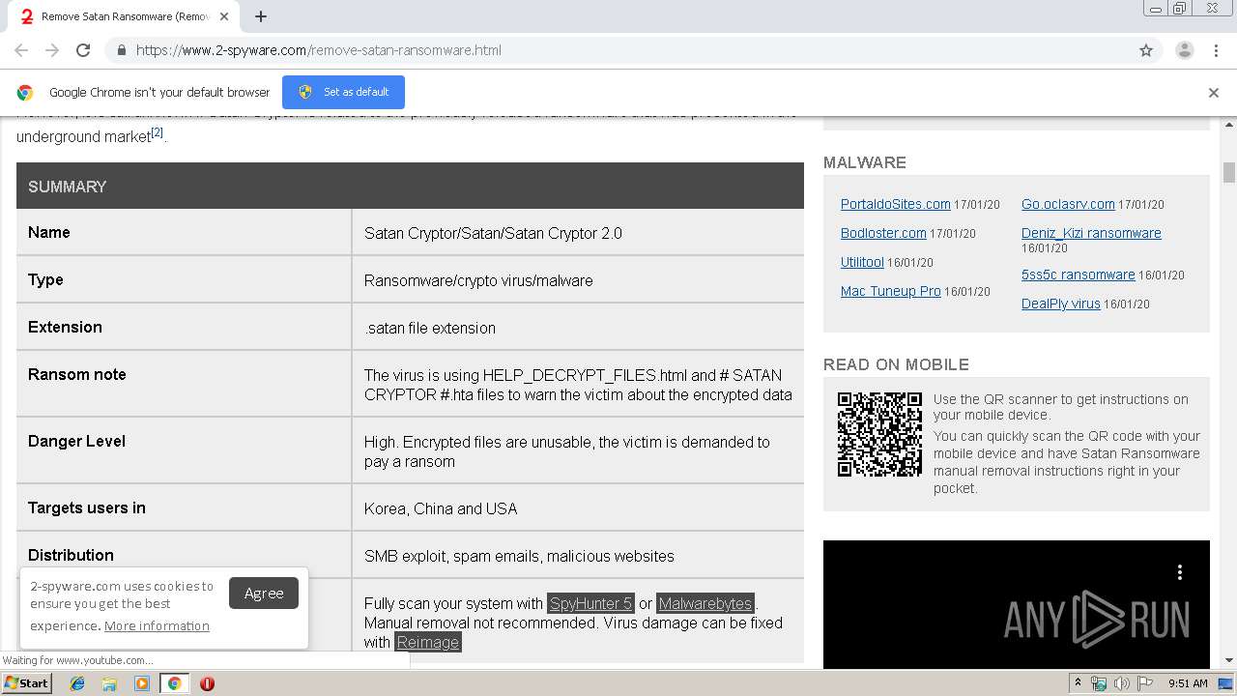
Task: Open the Utilitool malware entry
Action: 862,262
